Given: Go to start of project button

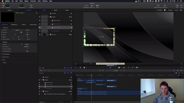Looking at the screenshot, I should pyautogui.click(x=100, y=71).
